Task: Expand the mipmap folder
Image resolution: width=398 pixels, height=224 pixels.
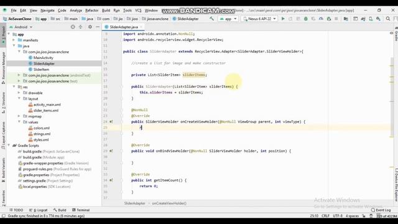Action: point(19,116)
